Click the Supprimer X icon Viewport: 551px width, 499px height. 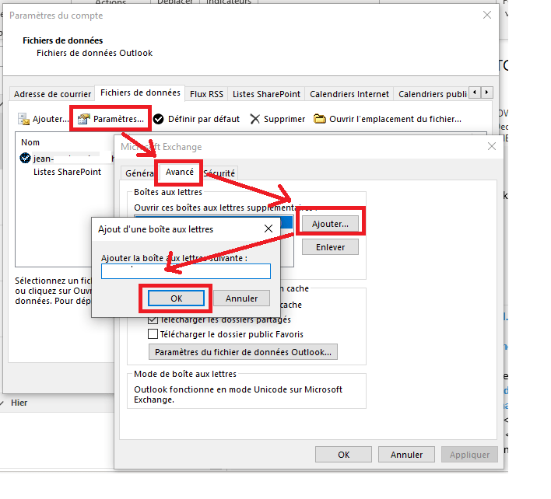pos(255,119)
